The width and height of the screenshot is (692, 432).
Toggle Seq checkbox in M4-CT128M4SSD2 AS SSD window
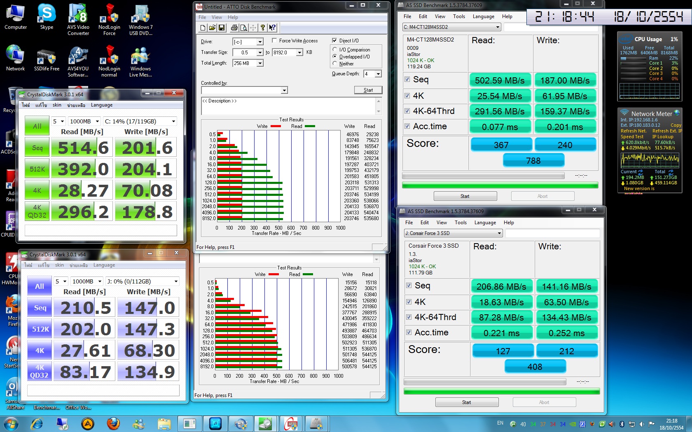407,79
